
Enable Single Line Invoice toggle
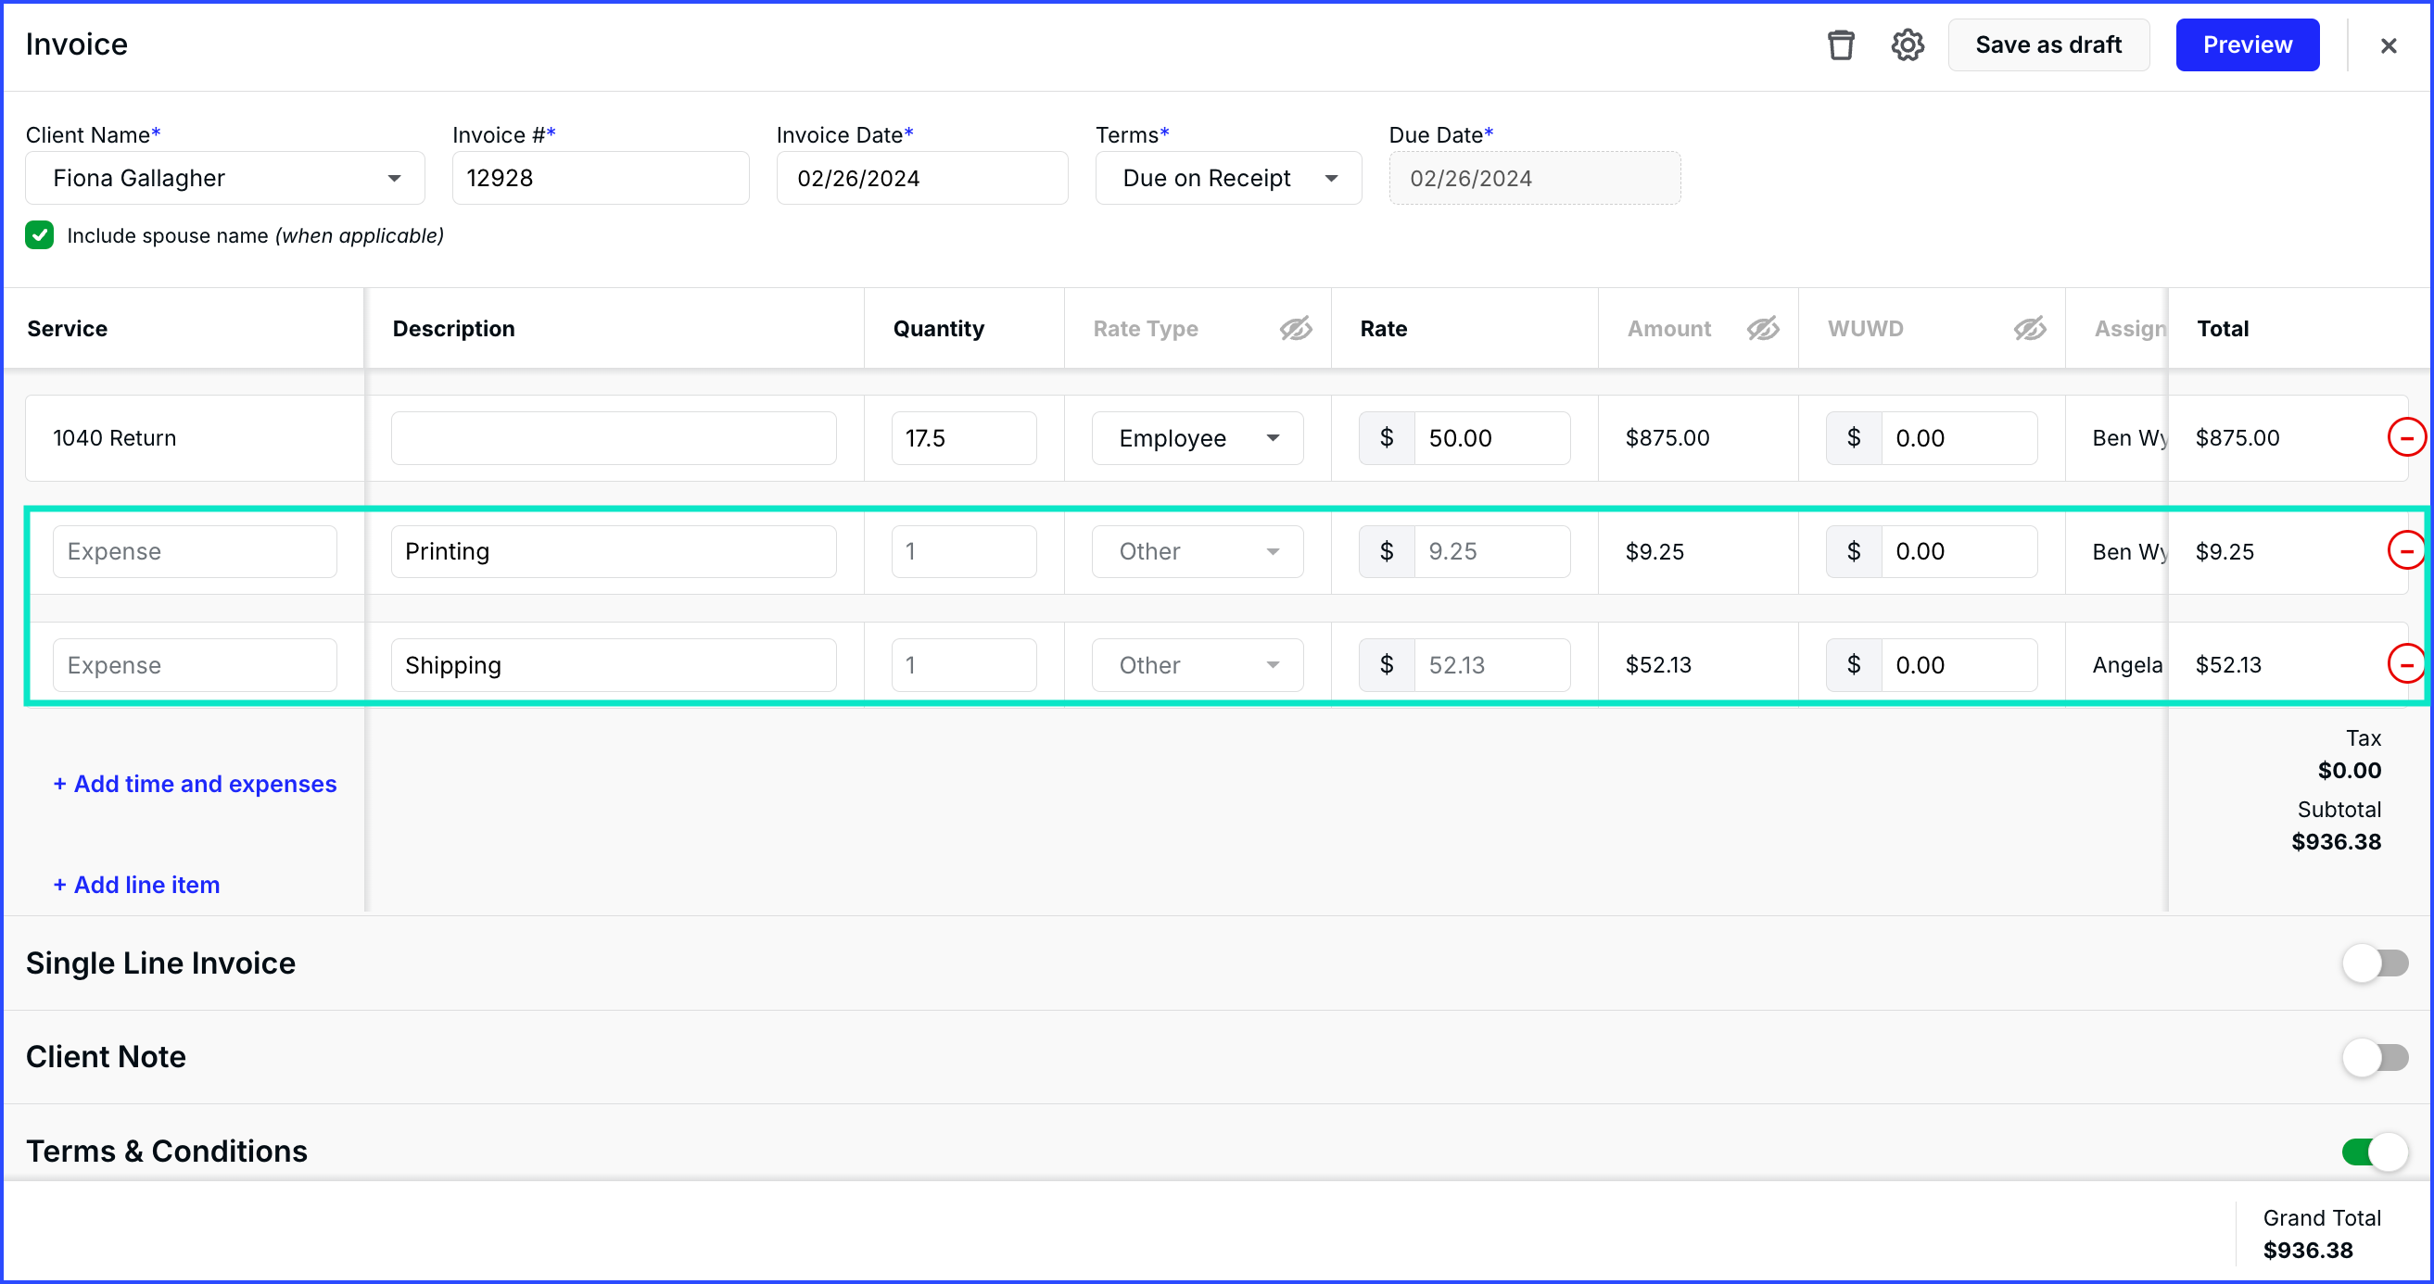coord(2374,963)
